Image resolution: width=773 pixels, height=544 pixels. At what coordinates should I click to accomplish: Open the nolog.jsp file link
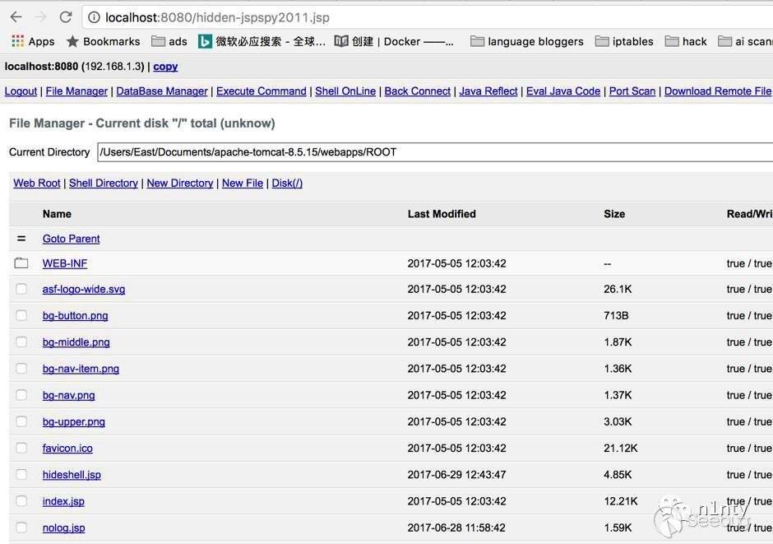63,528
